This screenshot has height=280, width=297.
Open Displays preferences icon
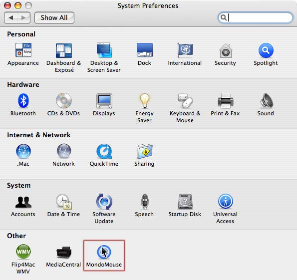pyautogui.click(x=104, y=101)
